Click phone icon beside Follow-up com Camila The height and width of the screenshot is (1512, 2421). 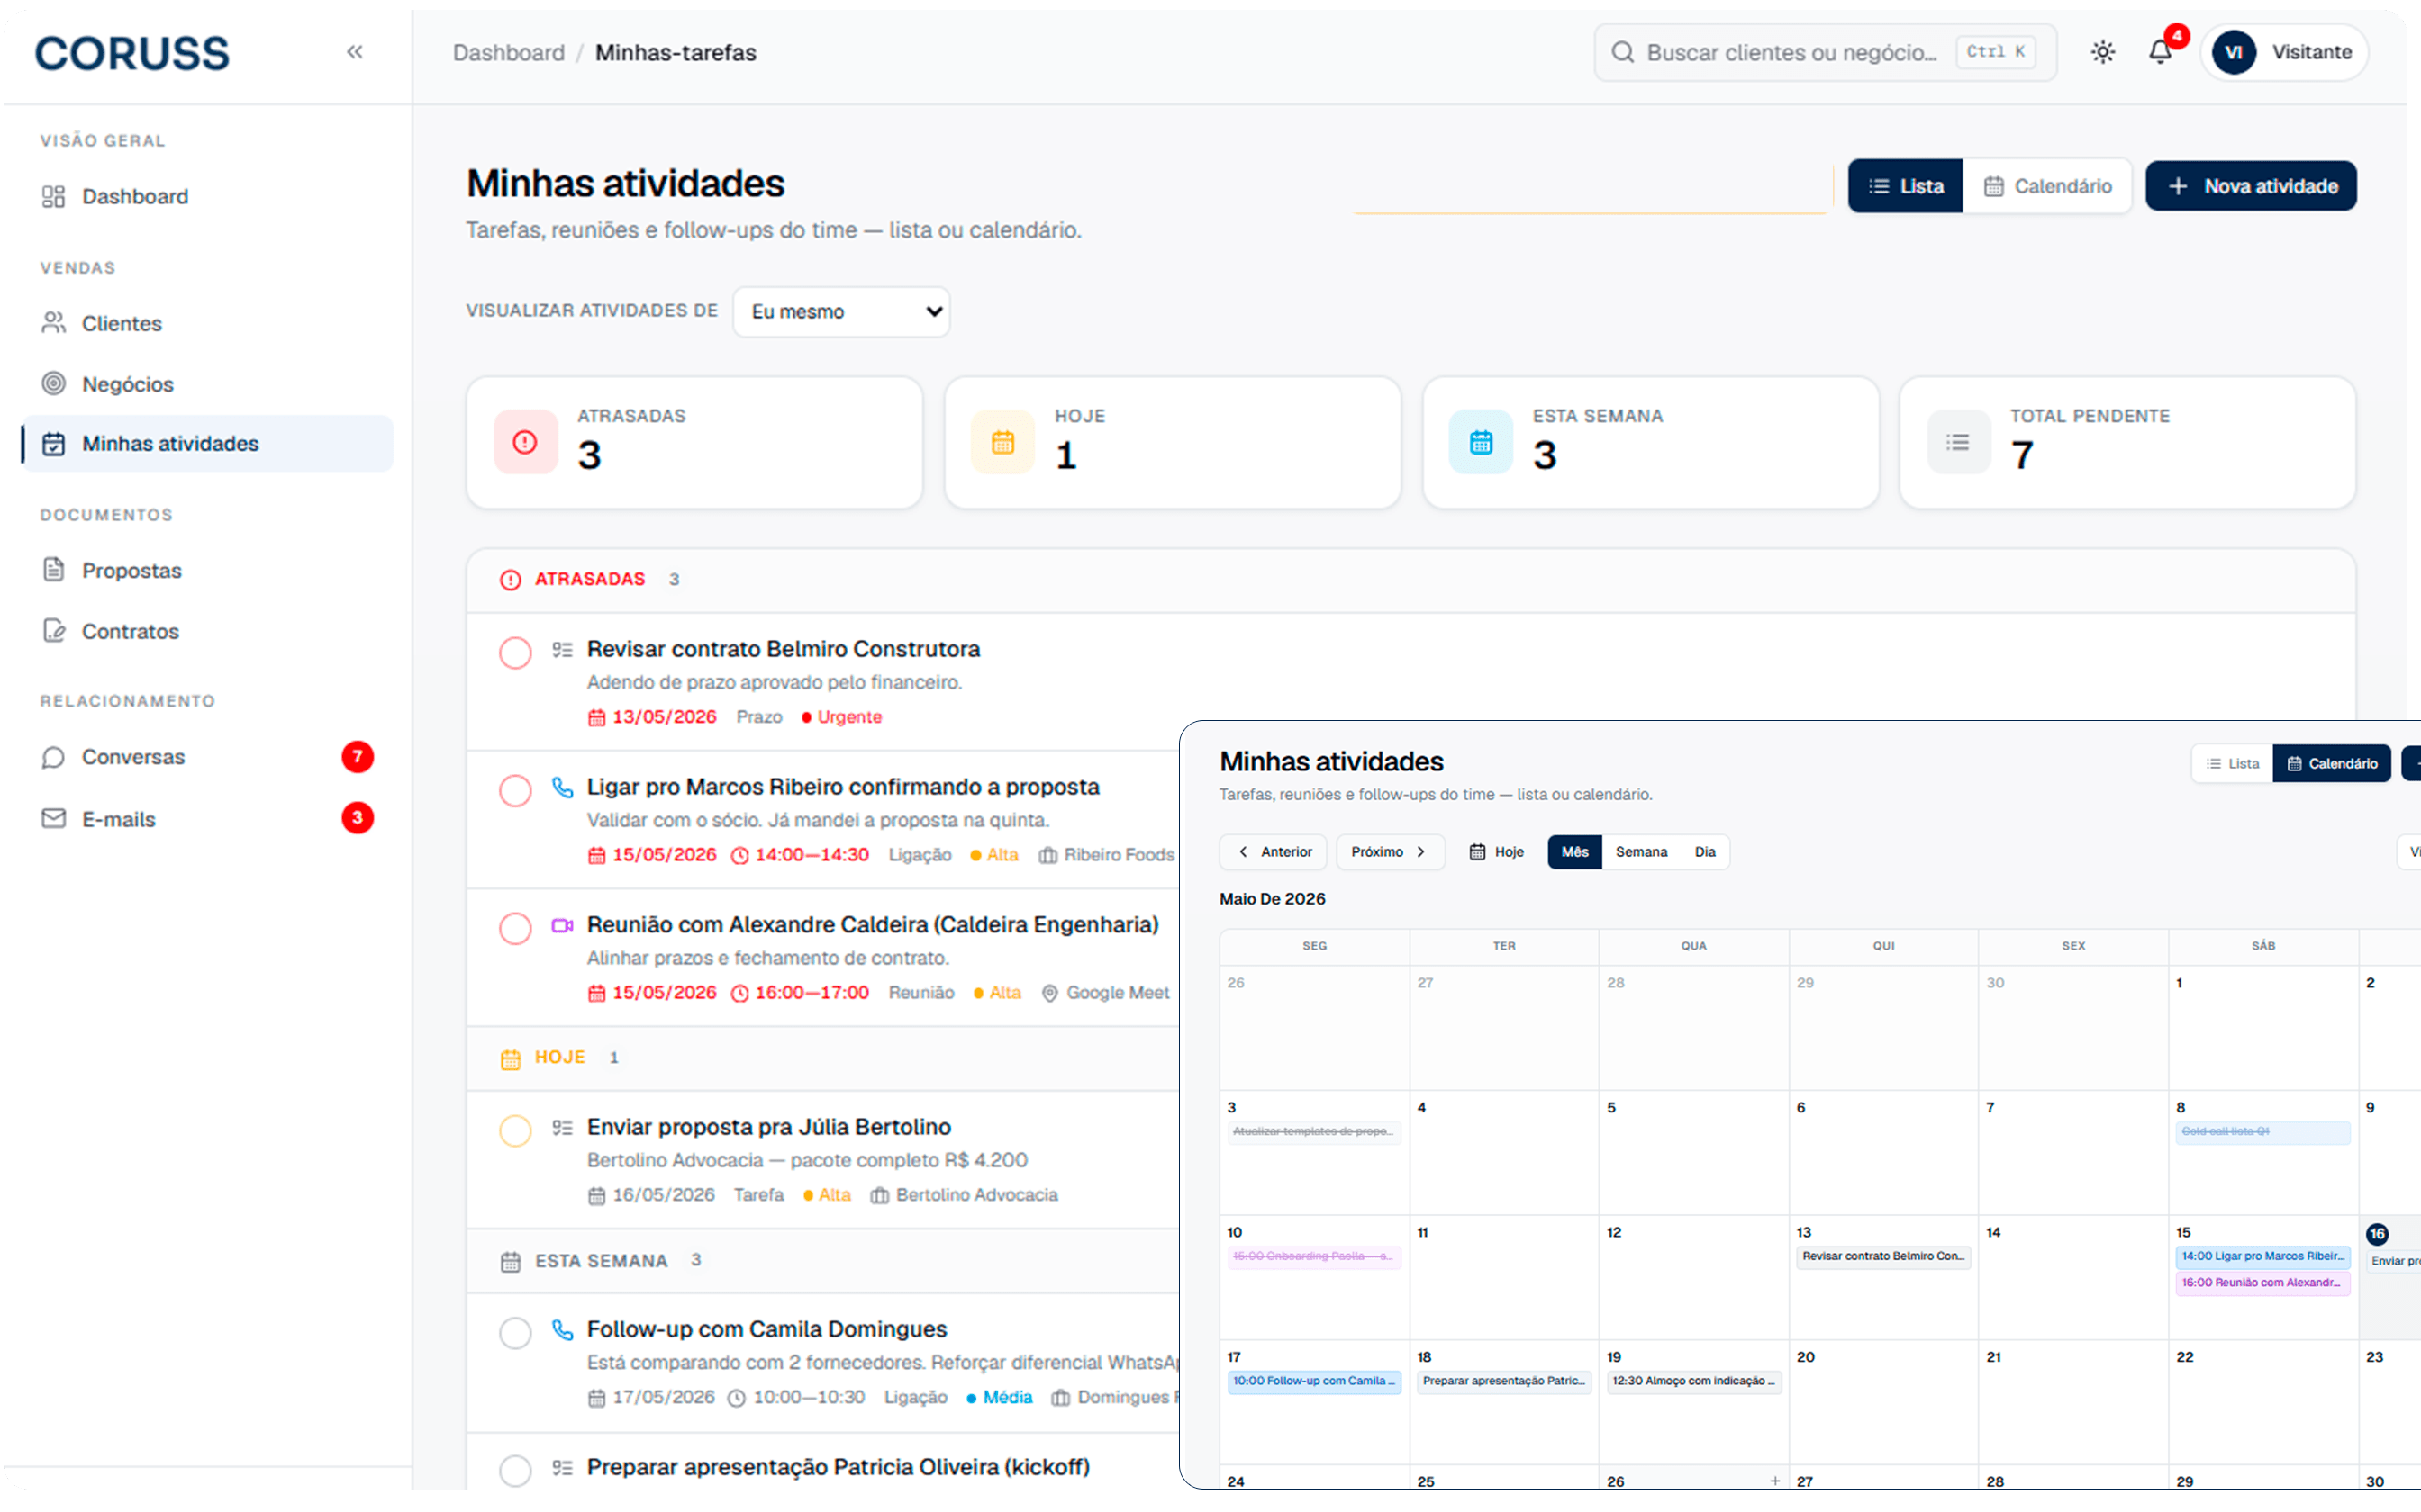coord(562,1330)
